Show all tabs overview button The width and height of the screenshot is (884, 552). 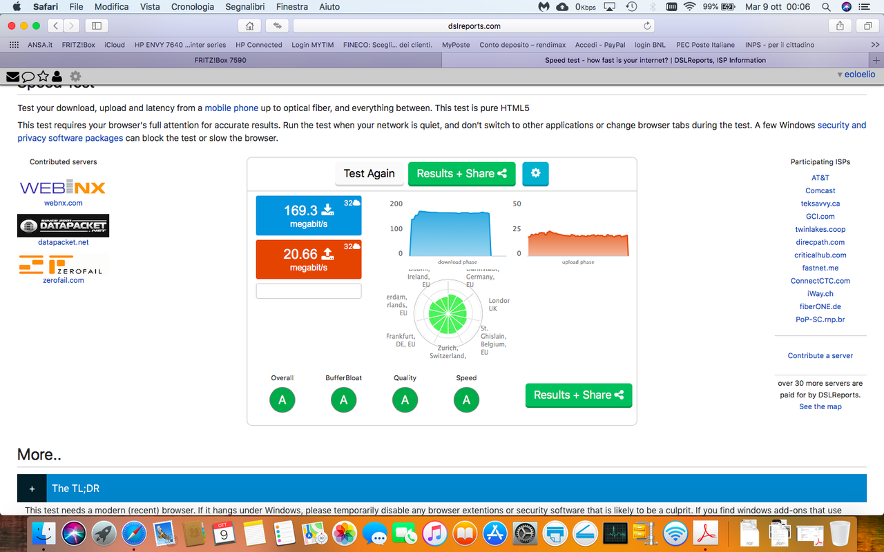coord(867,26)
